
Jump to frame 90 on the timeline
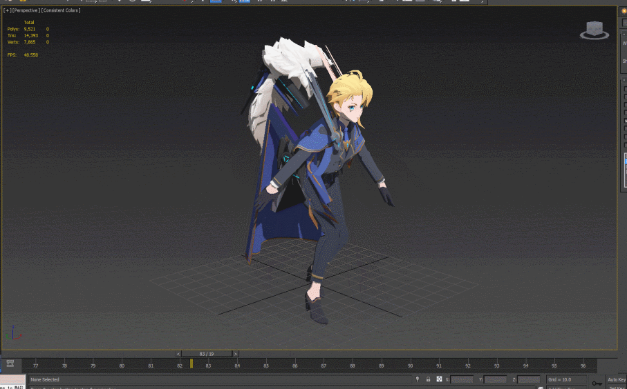point(410,366)
